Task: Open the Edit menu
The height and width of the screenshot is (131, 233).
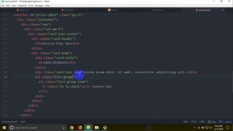Action: [x=8, y=5]
